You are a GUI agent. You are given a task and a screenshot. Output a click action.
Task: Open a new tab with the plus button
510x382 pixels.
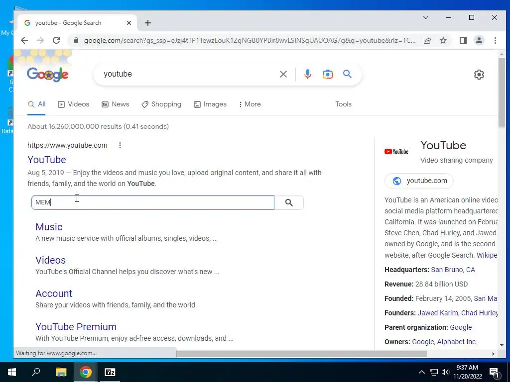[x=148, y=23]
